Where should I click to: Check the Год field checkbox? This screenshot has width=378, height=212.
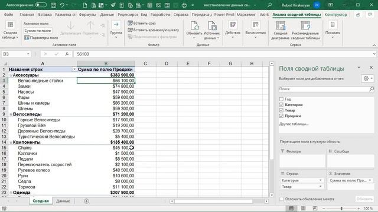[281, 99]
